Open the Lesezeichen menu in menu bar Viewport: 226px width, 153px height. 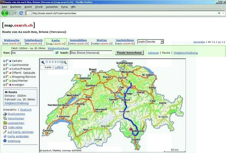click(52, 7)
